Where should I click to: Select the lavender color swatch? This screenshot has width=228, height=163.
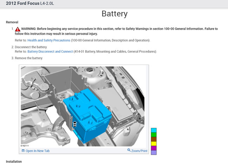pos(154,153)
